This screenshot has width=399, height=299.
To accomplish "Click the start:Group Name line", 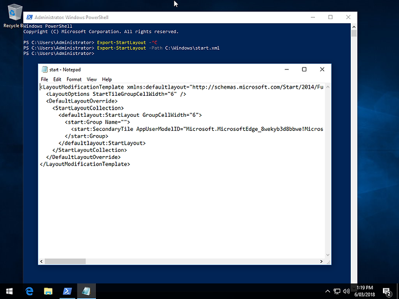I will click(x=97, y=122).
